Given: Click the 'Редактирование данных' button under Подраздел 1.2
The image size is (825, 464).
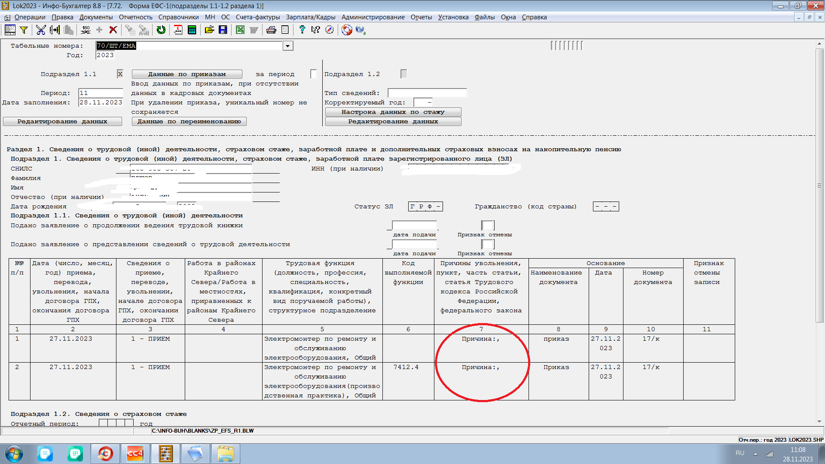Looking at the screenshot, I should 393,122.
